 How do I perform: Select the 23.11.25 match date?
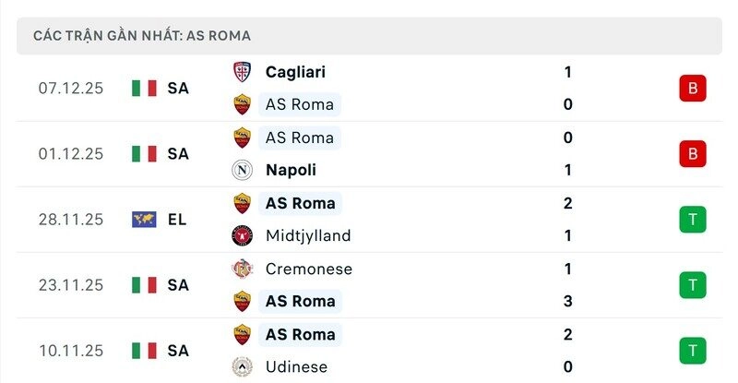tap(71, 285)
